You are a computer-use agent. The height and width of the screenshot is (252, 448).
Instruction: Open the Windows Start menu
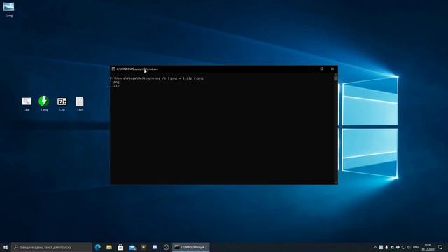coord(6,247)
